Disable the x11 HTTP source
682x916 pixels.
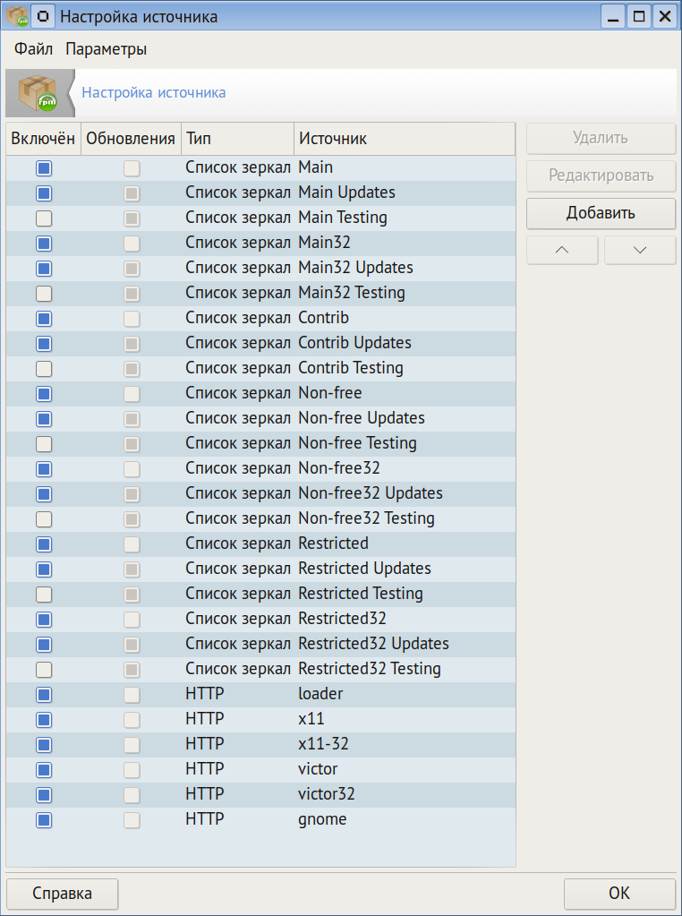pyautogui.click(x=44, y=720)
